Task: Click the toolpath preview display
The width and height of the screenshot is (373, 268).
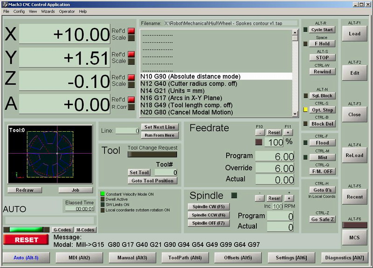Action: pos(50,154)
